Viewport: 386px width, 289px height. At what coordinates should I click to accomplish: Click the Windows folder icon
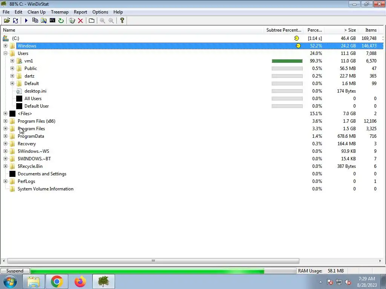pos(12,46)
